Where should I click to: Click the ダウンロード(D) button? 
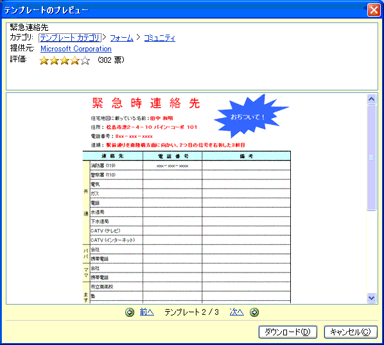pyautogui.click(x=288, y=332)
